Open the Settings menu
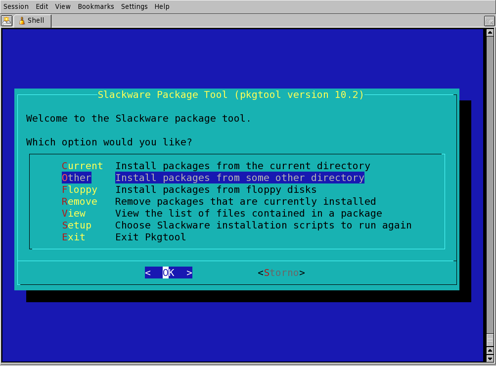 (134, 6)
